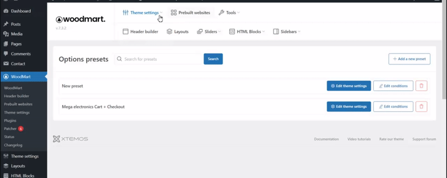This screenshot has height=178, width=447.
Task: Click the Xtemos footer logo
Action: pos(71,139)
